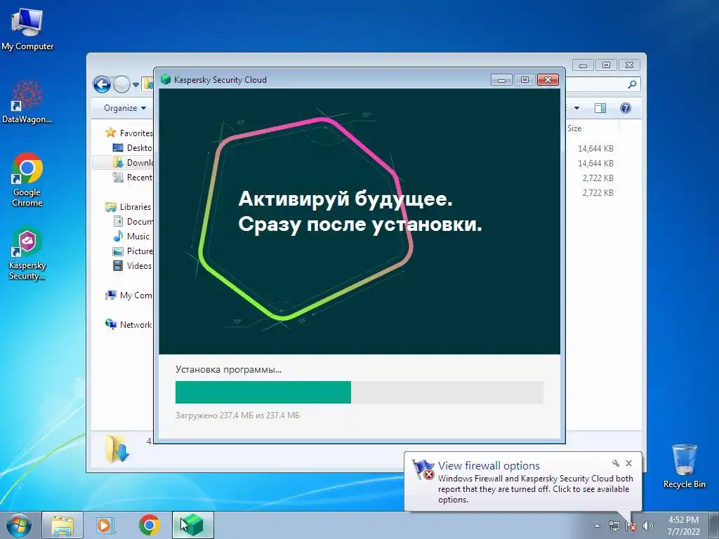Open Windows Media Player from taskbar

pyautogui.click(x=105, y=525)
